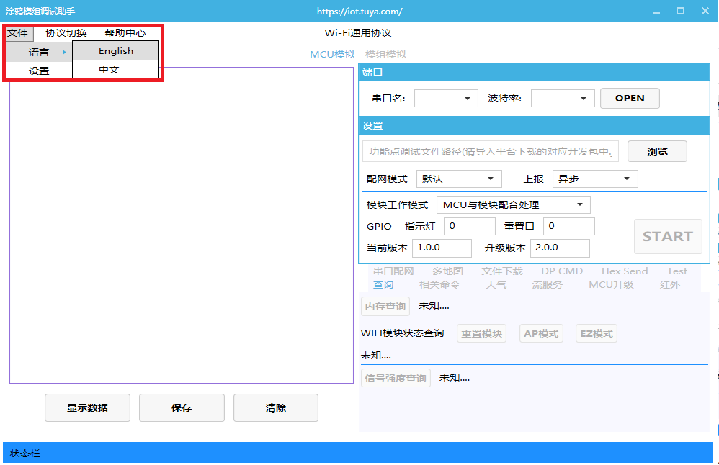The image size is (719, 465).
Task: Click the 浏览 browse button
Action: [657, 152]
